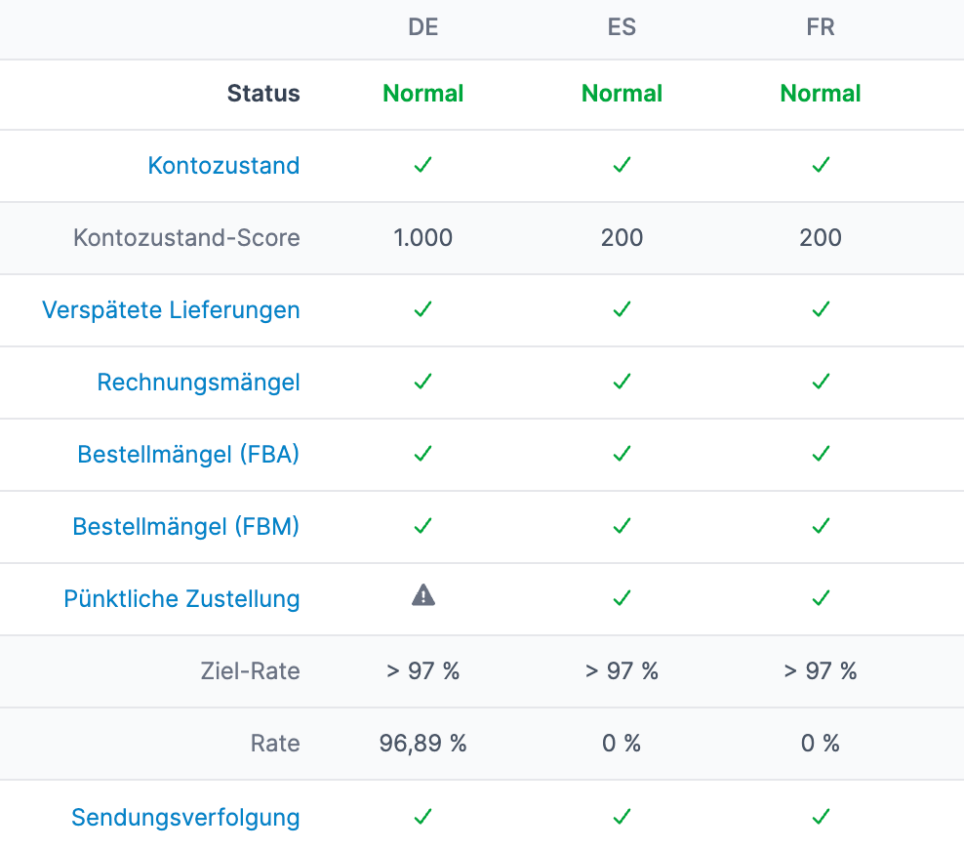
Task: Open the Pünktliche Zustellung link
Action: point(181,598)
